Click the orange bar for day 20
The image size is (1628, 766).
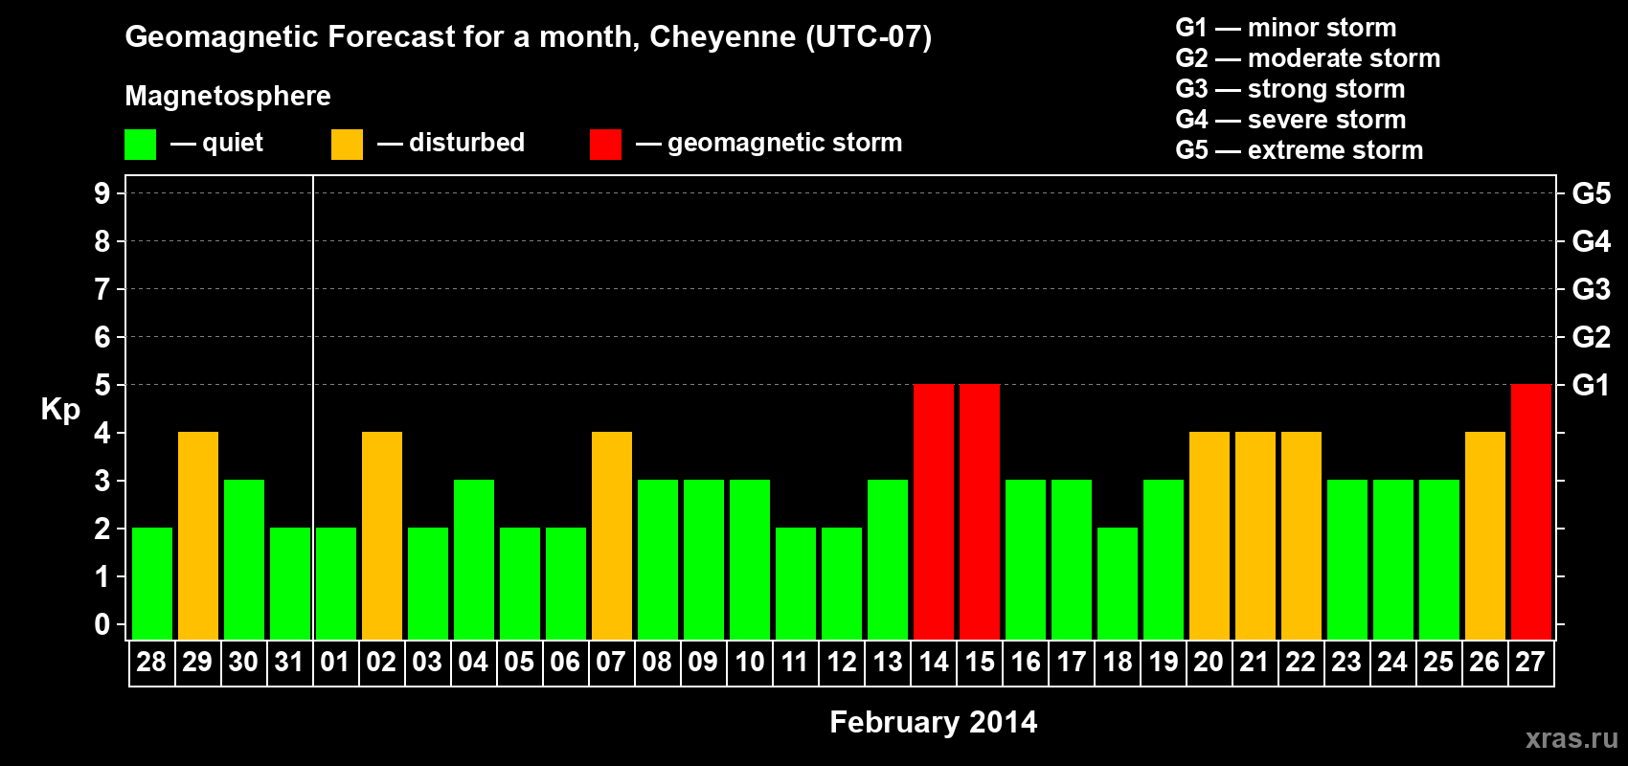1210,536
